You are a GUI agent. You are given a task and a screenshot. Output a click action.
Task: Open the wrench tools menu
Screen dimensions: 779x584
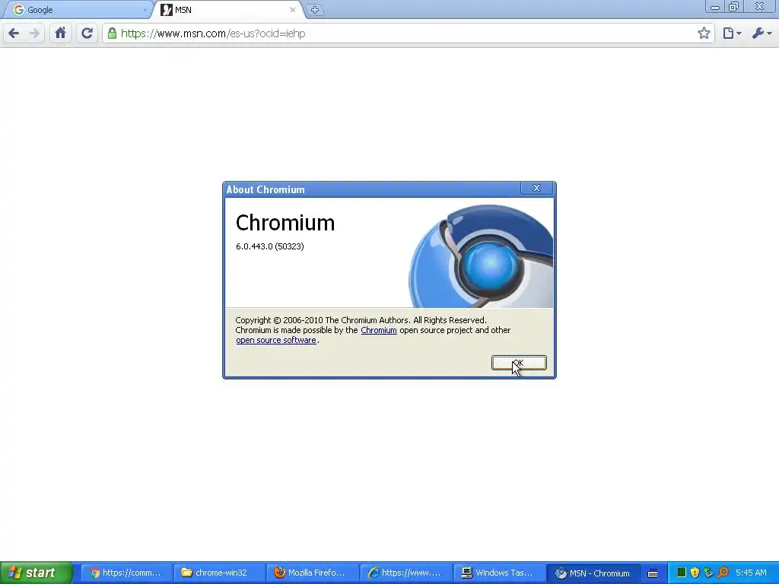coord(762,33)
